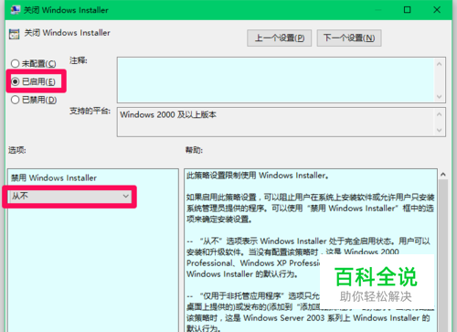Click the 支持的平台 box scroll up arrow
The width and height of the screenshot is (457, 332).
pos(439,114)
